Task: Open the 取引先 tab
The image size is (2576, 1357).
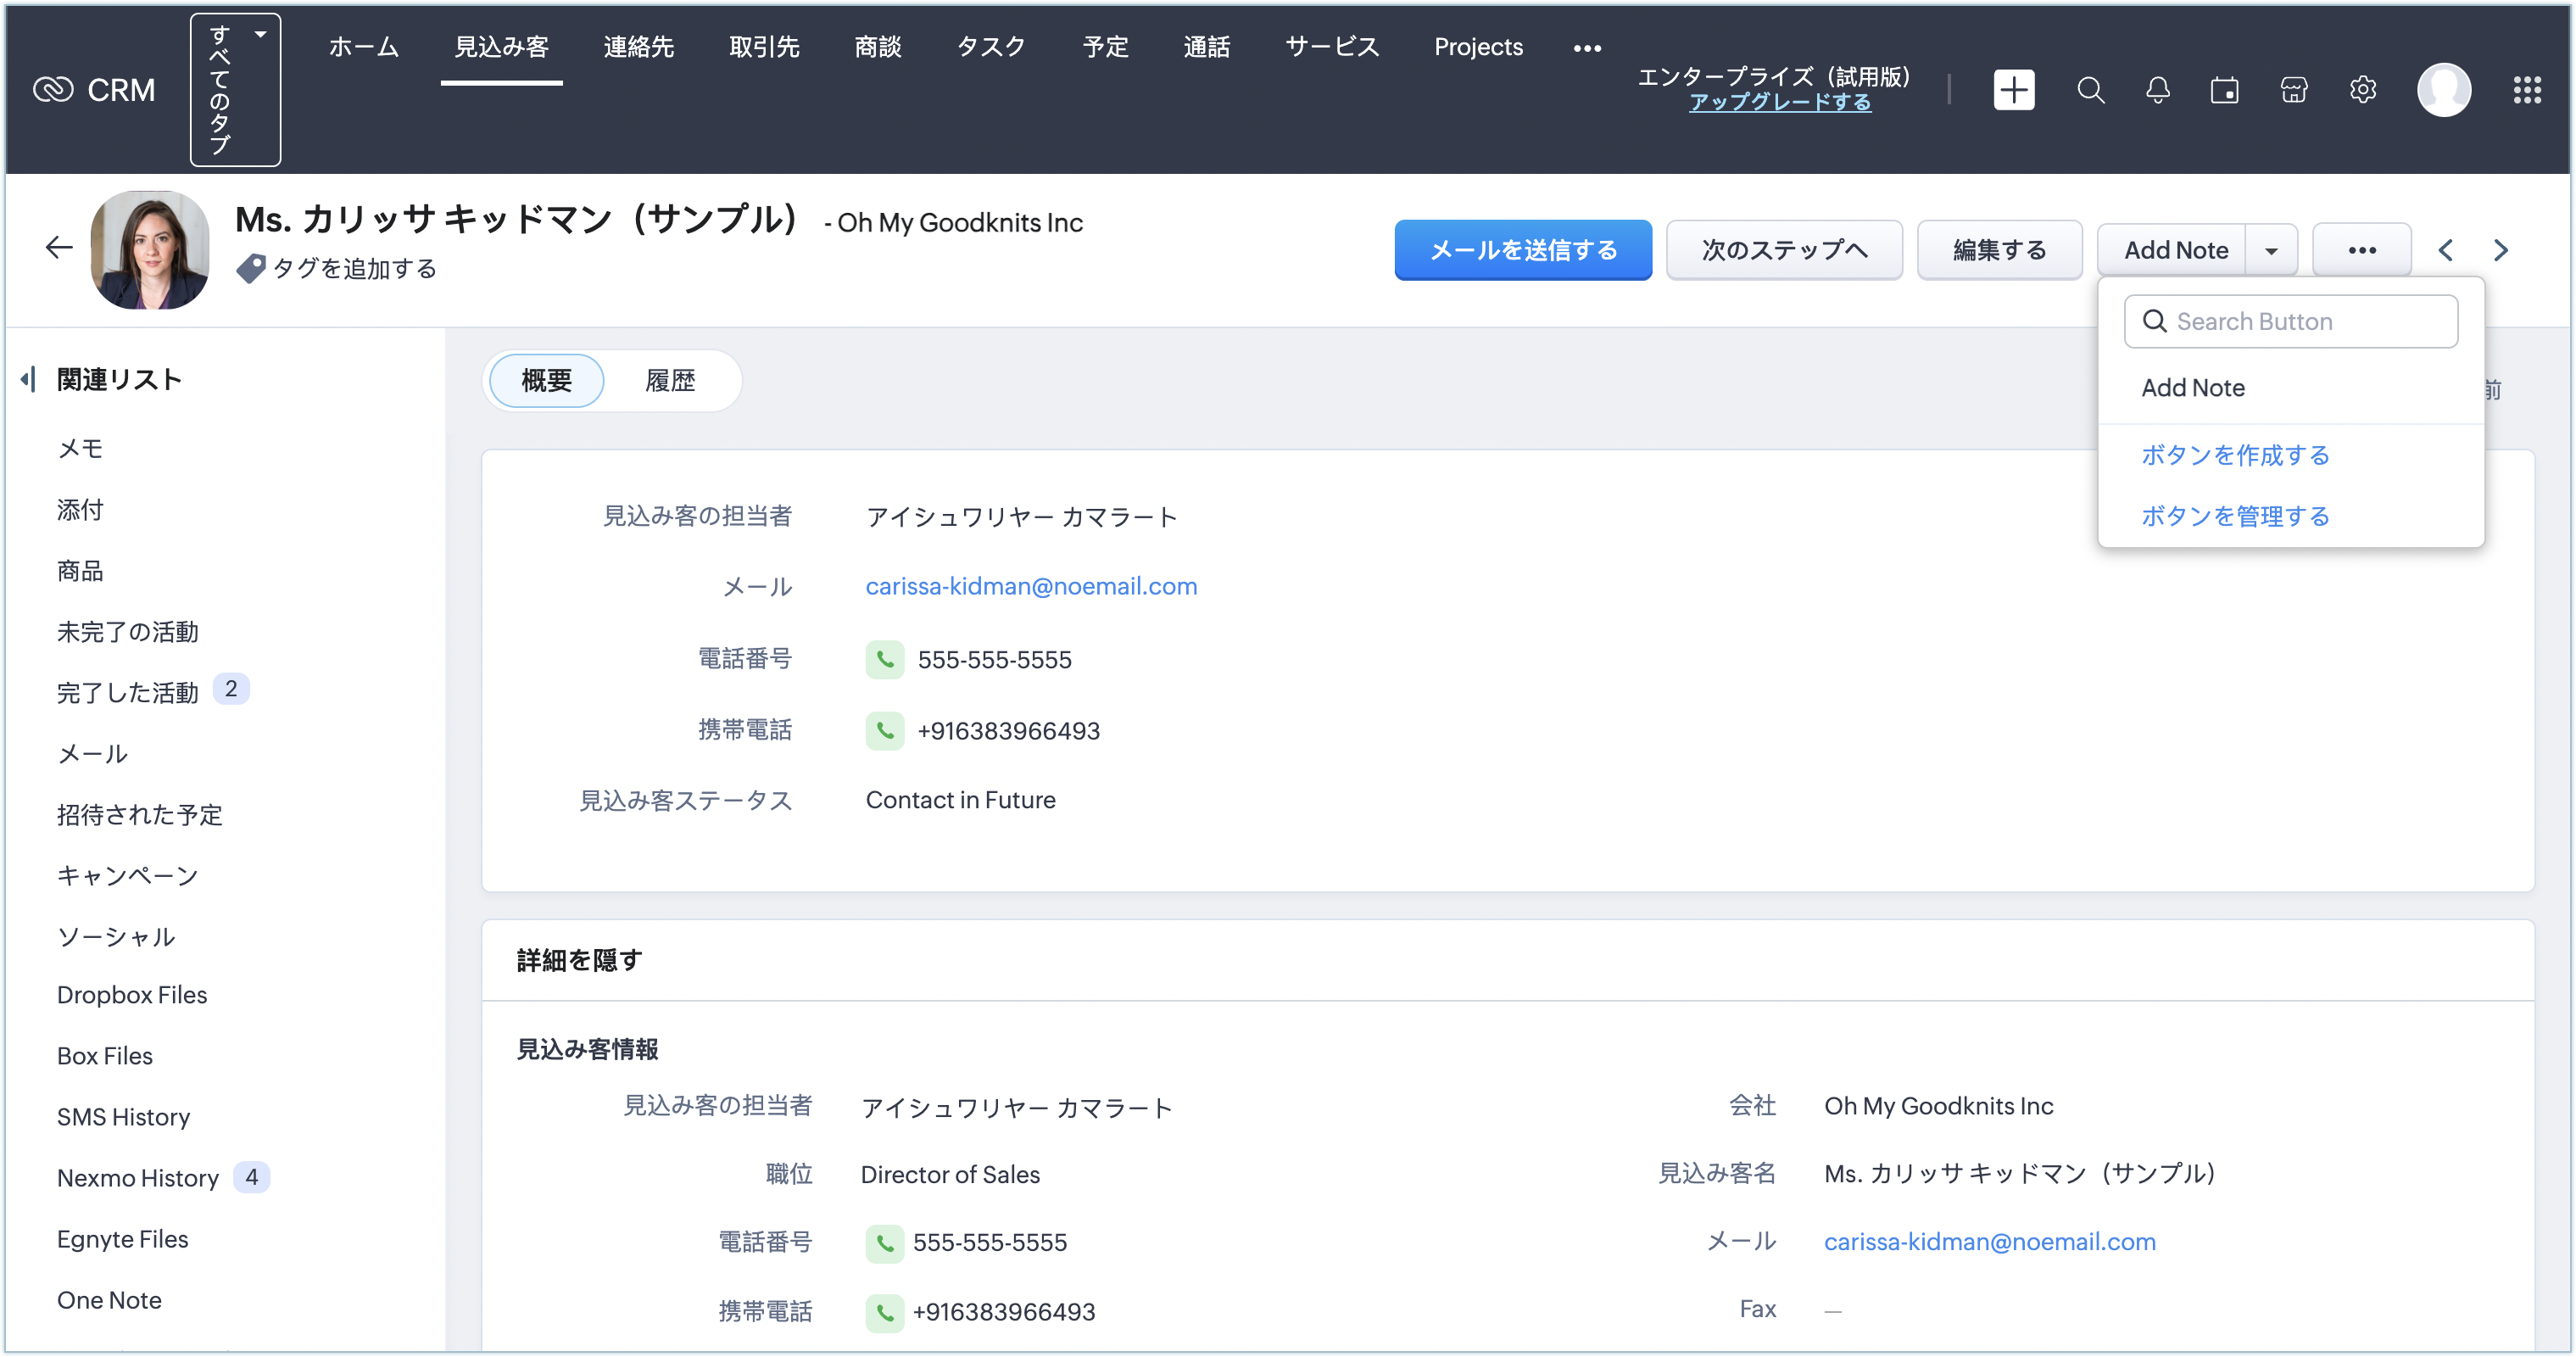Action: pyautogui.click(x=764, y=47)
